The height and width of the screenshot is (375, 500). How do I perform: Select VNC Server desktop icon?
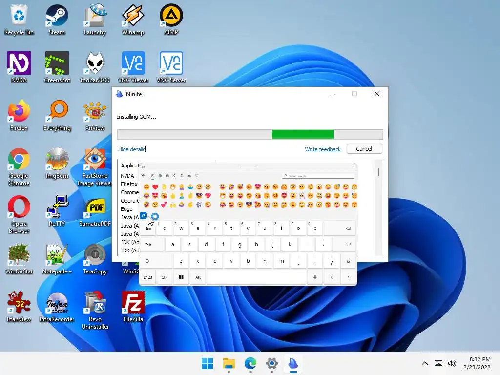tap(171, 67)
